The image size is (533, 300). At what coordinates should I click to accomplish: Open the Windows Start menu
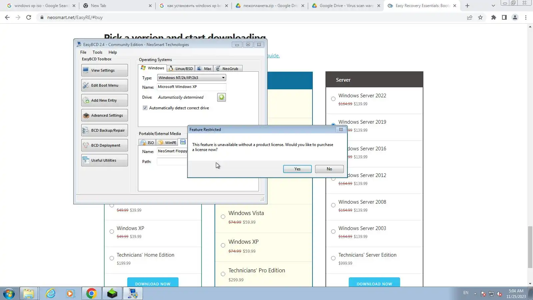[9, 294]
